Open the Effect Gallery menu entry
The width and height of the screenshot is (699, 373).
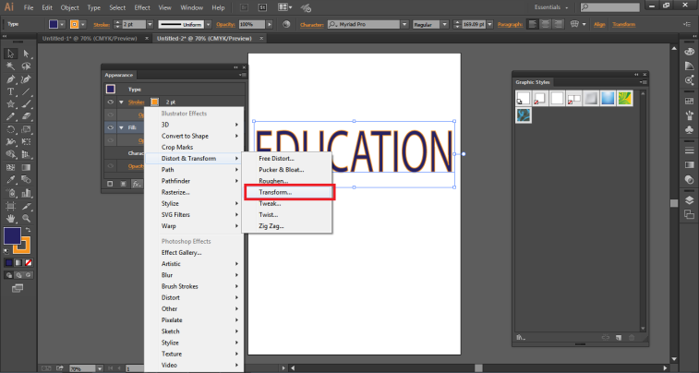pyautogui.click(x=182, y=252)
